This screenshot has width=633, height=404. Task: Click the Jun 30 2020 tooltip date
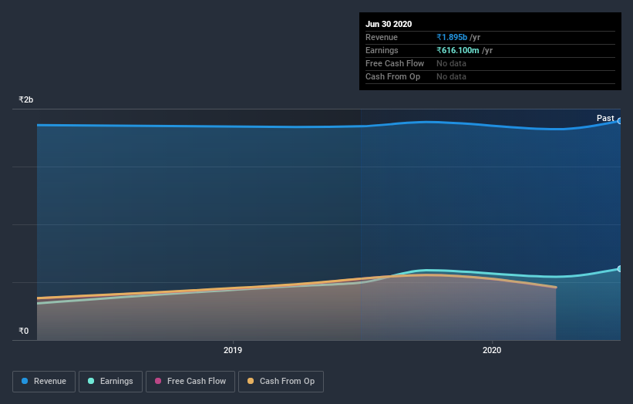tap(389, 24)
